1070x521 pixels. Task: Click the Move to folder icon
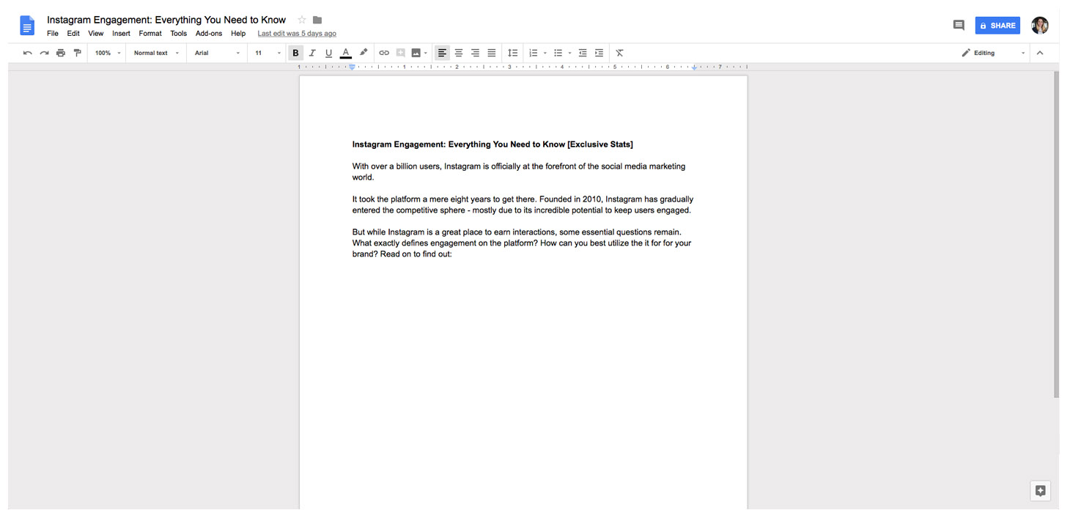pos(317,20)
